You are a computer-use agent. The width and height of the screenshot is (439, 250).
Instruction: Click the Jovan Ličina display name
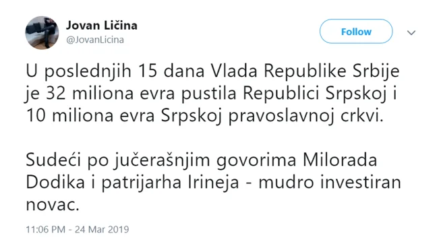click(x=102, y=26)
